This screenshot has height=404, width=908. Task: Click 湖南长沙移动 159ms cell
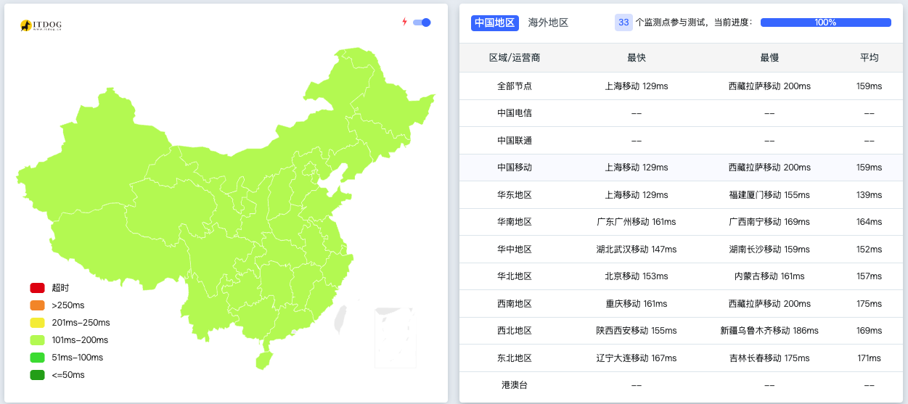769,250
